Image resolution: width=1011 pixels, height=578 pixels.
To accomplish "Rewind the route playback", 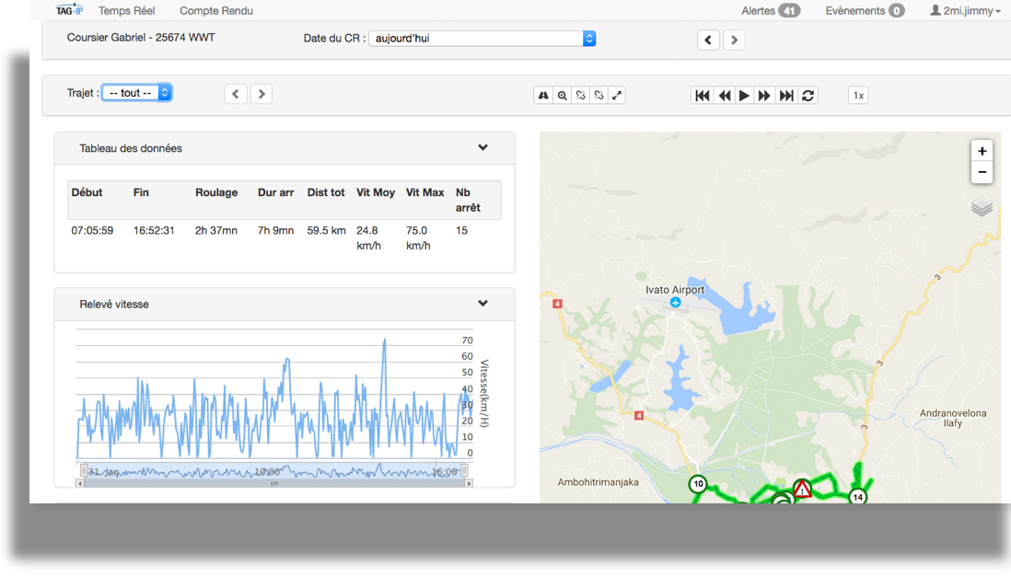I will click(x=724, y=96).
